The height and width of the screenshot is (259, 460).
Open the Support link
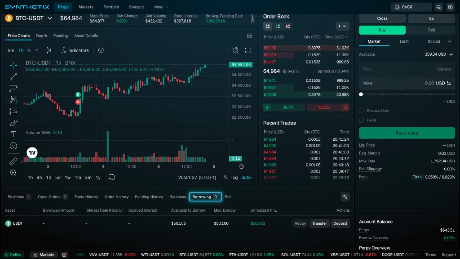(x=449, y=255)
